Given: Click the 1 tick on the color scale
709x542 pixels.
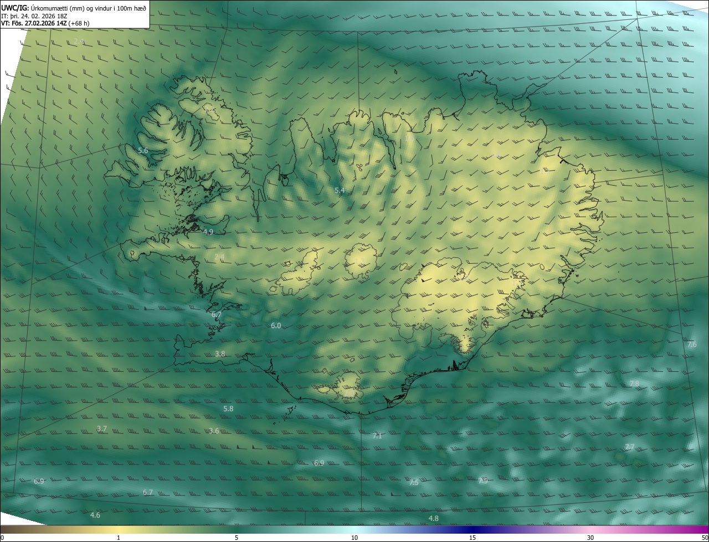Looking at the screenshot, I should (119, 538).
